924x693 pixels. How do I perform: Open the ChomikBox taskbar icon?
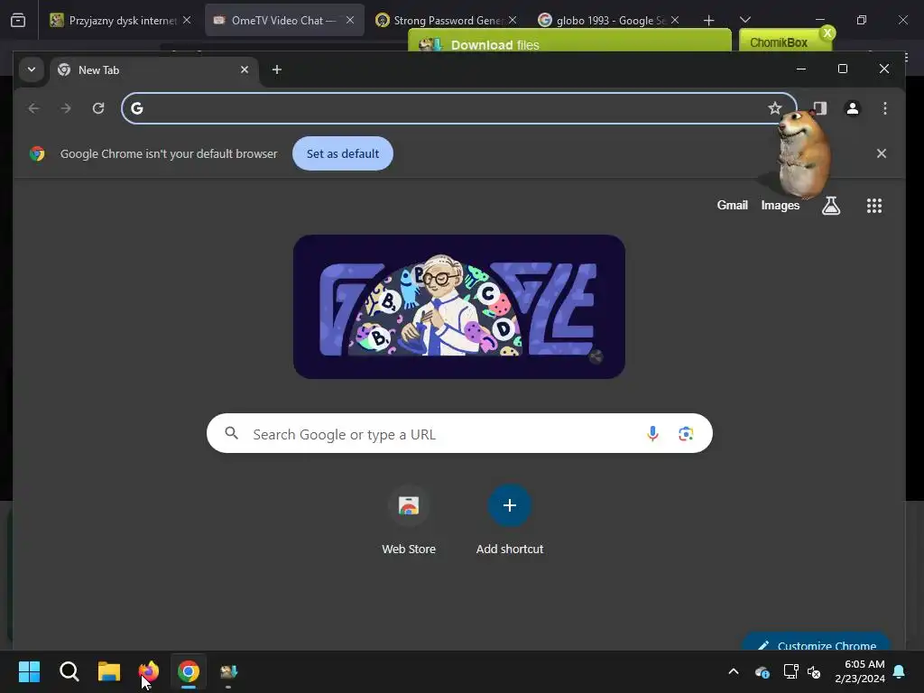pyautogui.click(x=228, y=671)
